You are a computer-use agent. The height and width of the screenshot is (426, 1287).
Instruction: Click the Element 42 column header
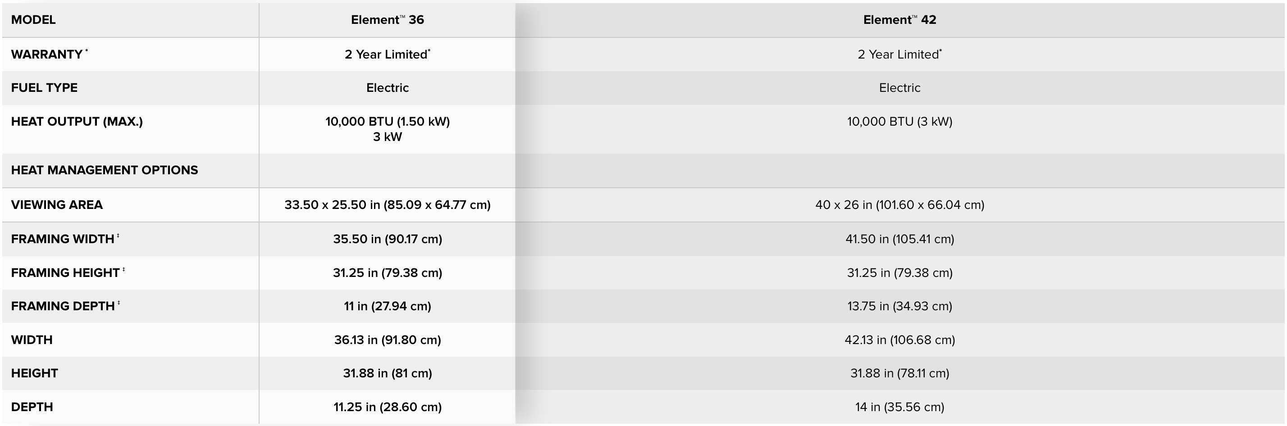(899, 20)
